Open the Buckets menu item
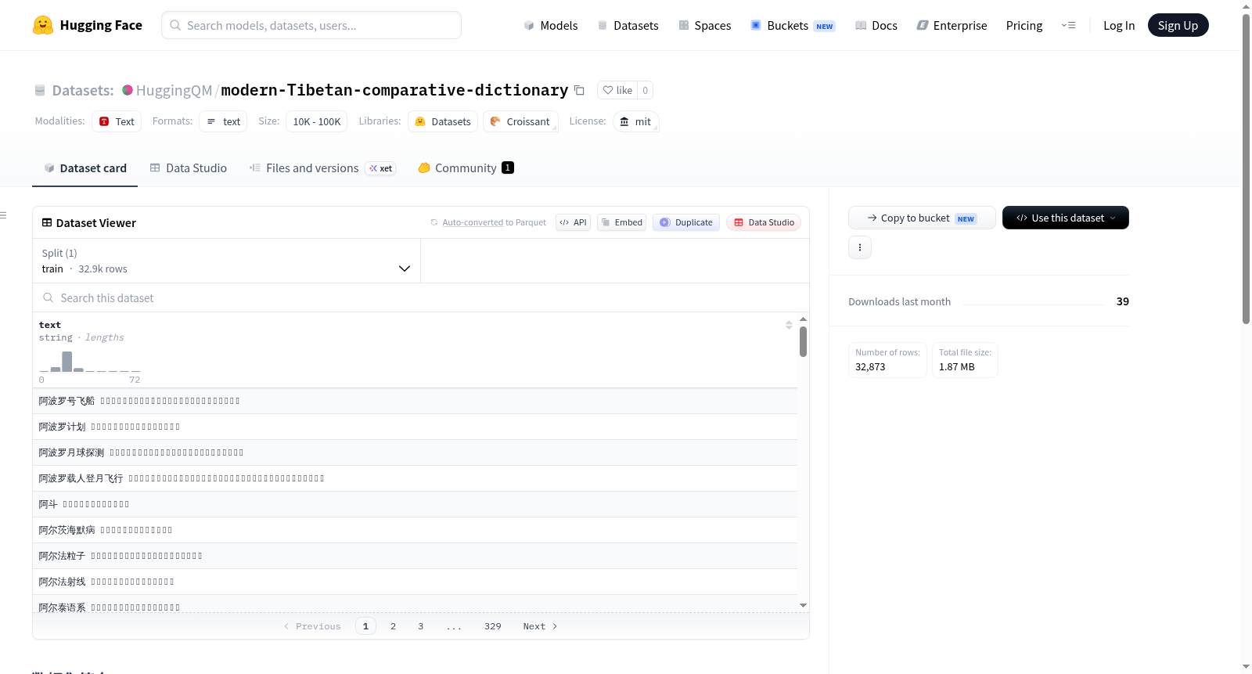 [x=793, y=25]
